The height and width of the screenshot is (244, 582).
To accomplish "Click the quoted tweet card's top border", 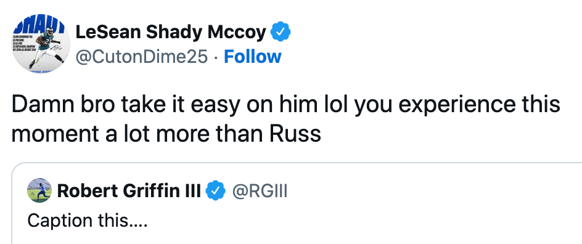I will [297, 163].
